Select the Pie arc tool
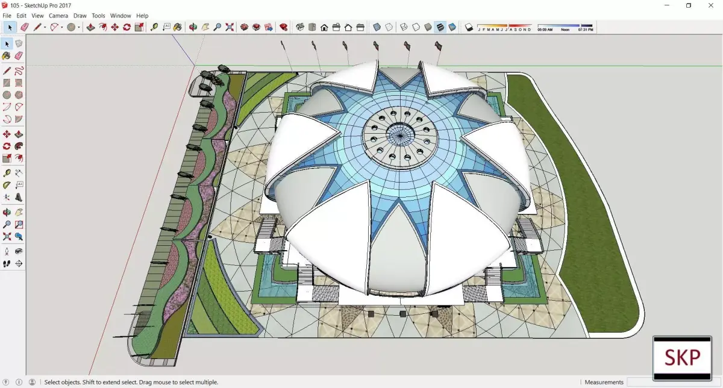Viewport: 723px width, 388px height. point(19,119)
